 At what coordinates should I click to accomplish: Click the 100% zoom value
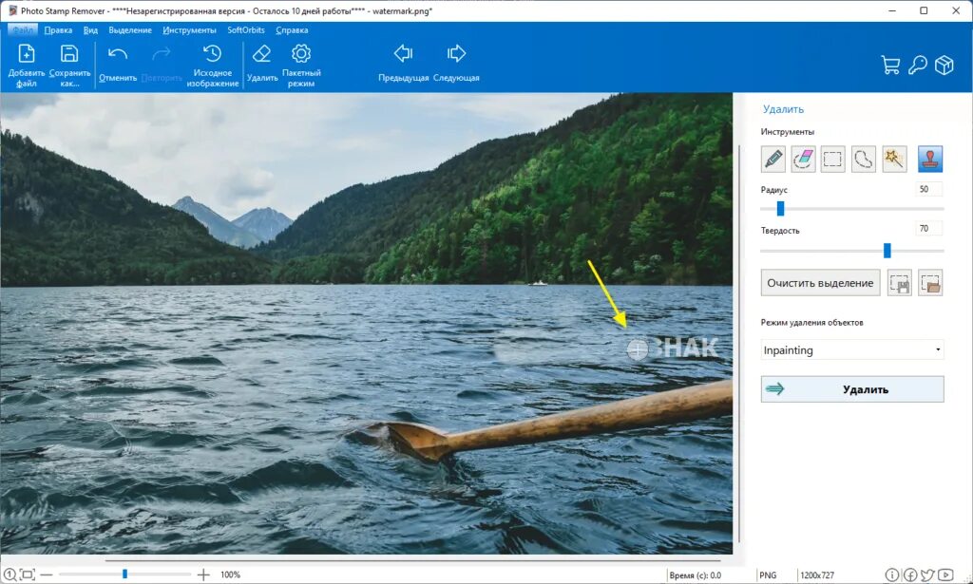point(230,575)
